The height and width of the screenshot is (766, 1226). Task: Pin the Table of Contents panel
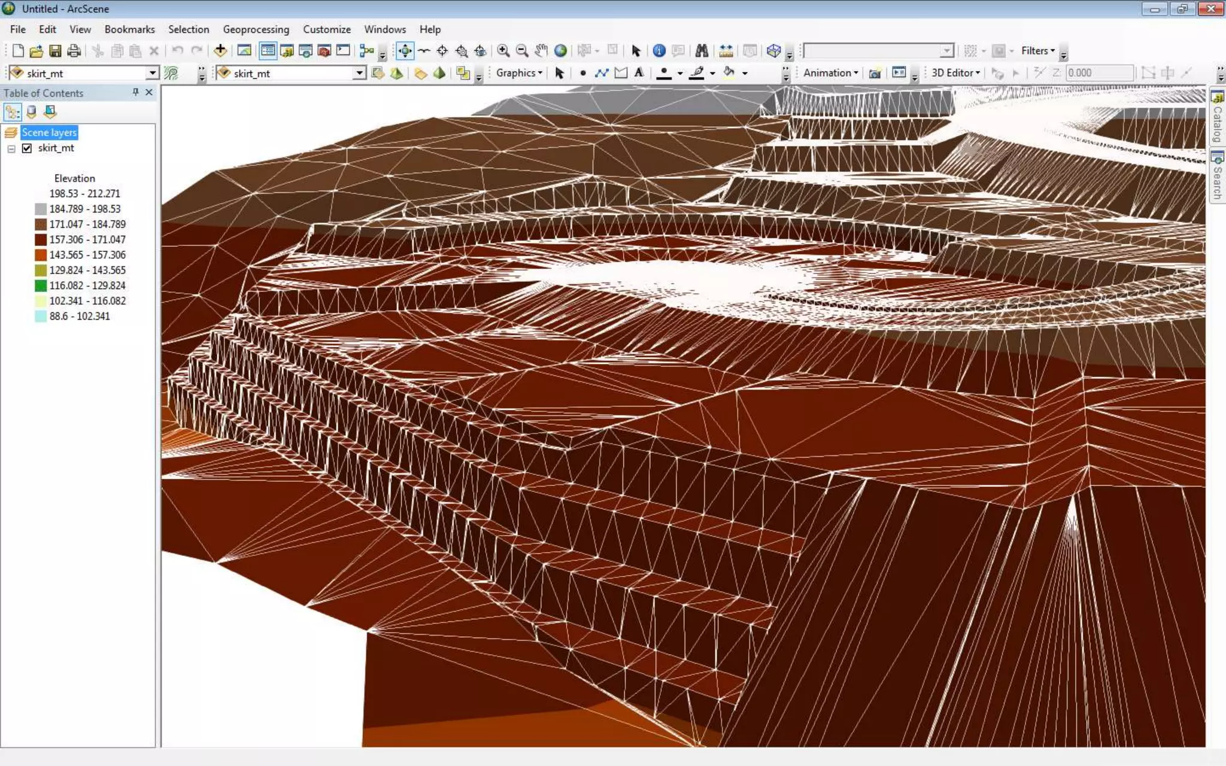(x=135, y=92)
